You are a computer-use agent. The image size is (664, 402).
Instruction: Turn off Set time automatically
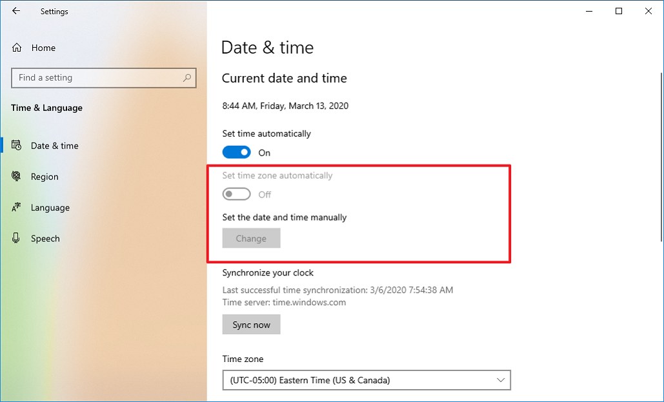(x=236, y=152)
